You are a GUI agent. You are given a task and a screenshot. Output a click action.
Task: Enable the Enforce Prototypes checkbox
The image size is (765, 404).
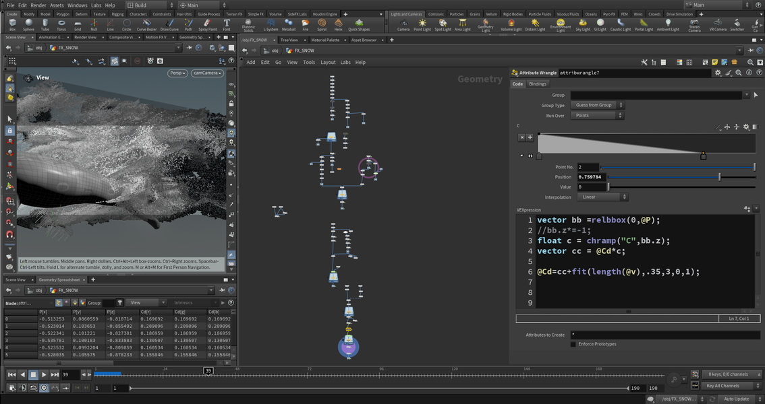573,344
